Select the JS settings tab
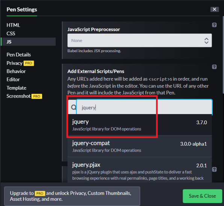Viewport: 224px width, 206px height. [x=28, y=42]
